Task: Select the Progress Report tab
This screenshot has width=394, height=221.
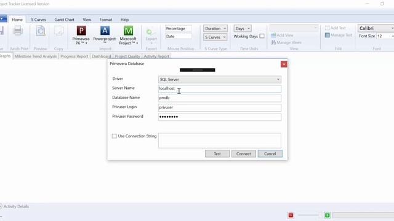Action: point(74,56)
